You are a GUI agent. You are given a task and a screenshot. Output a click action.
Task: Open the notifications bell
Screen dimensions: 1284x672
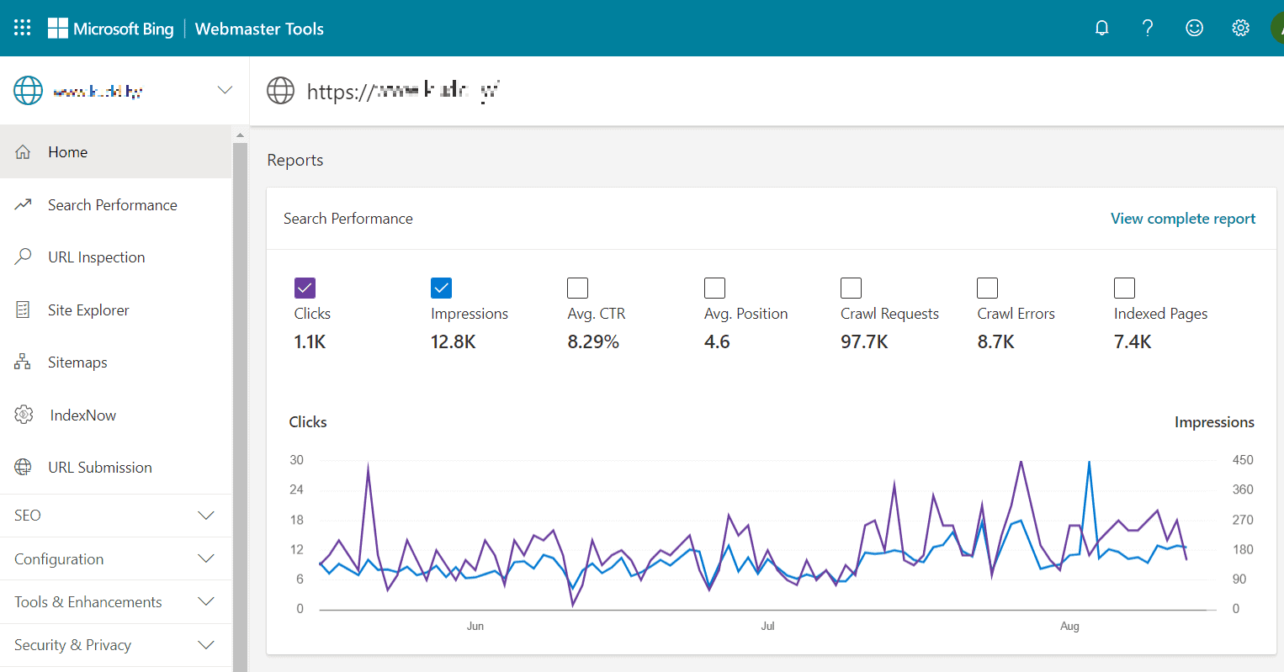tap(1101, 28)
